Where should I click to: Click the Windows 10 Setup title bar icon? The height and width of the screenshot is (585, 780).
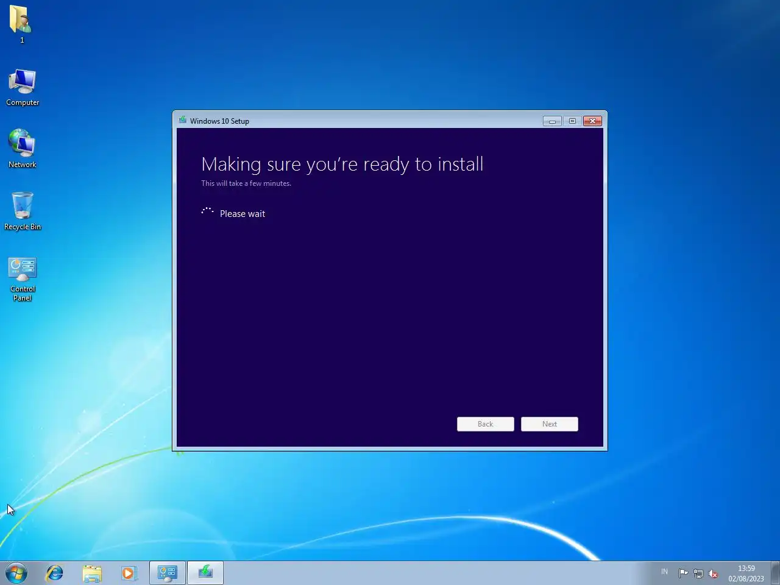(182, 120)
